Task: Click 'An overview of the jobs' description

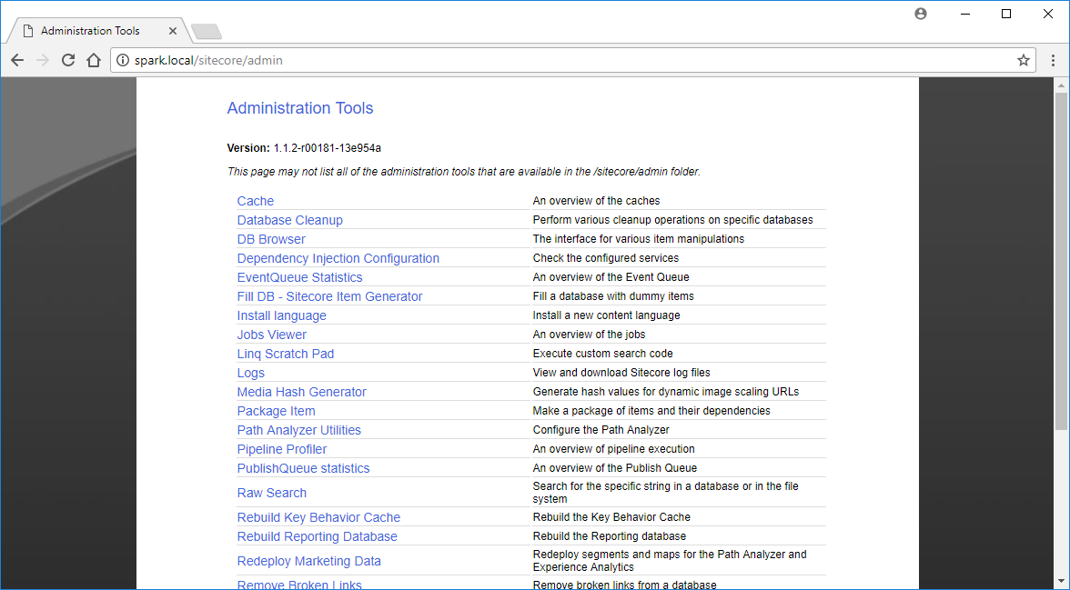Action: (x=589, y=335)
